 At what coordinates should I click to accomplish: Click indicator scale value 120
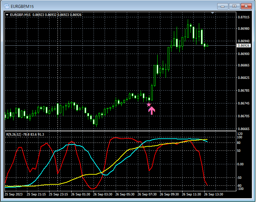pyautogui.click(x=240, y=134)
